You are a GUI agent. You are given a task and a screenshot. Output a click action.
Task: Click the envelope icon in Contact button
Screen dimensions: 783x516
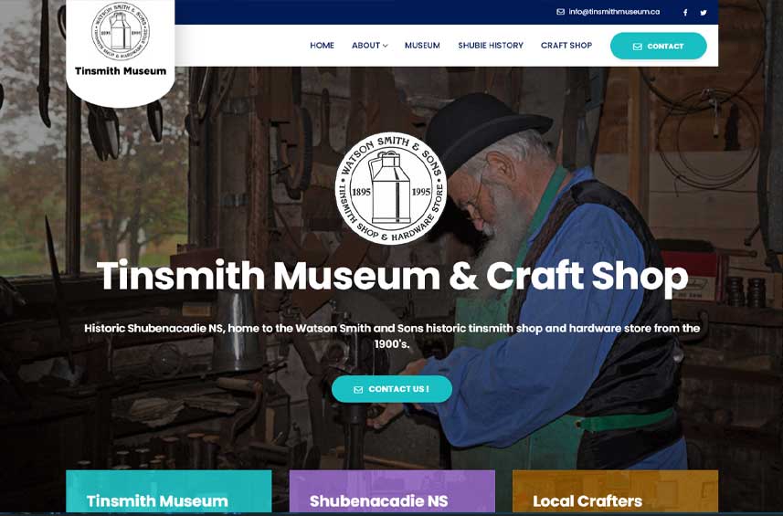click(x=637, y=47)
